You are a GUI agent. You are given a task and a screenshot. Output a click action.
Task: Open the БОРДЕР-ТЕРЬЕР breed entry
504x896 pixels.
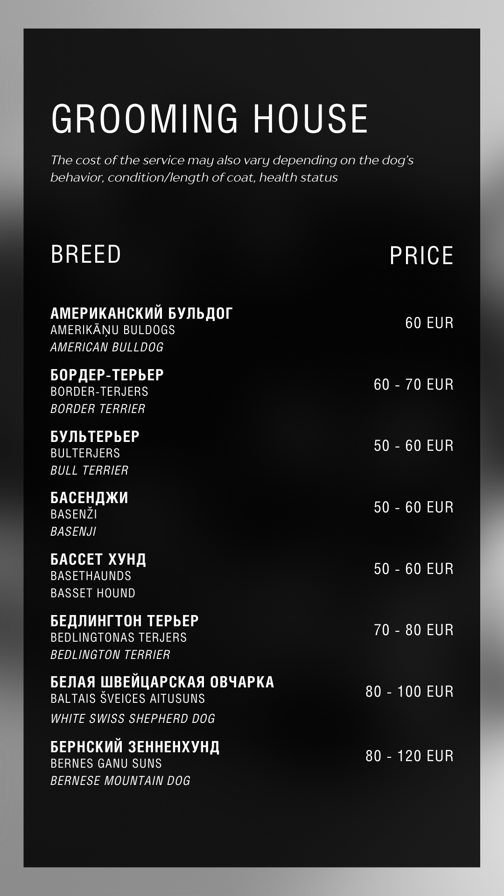coord(107,375)
